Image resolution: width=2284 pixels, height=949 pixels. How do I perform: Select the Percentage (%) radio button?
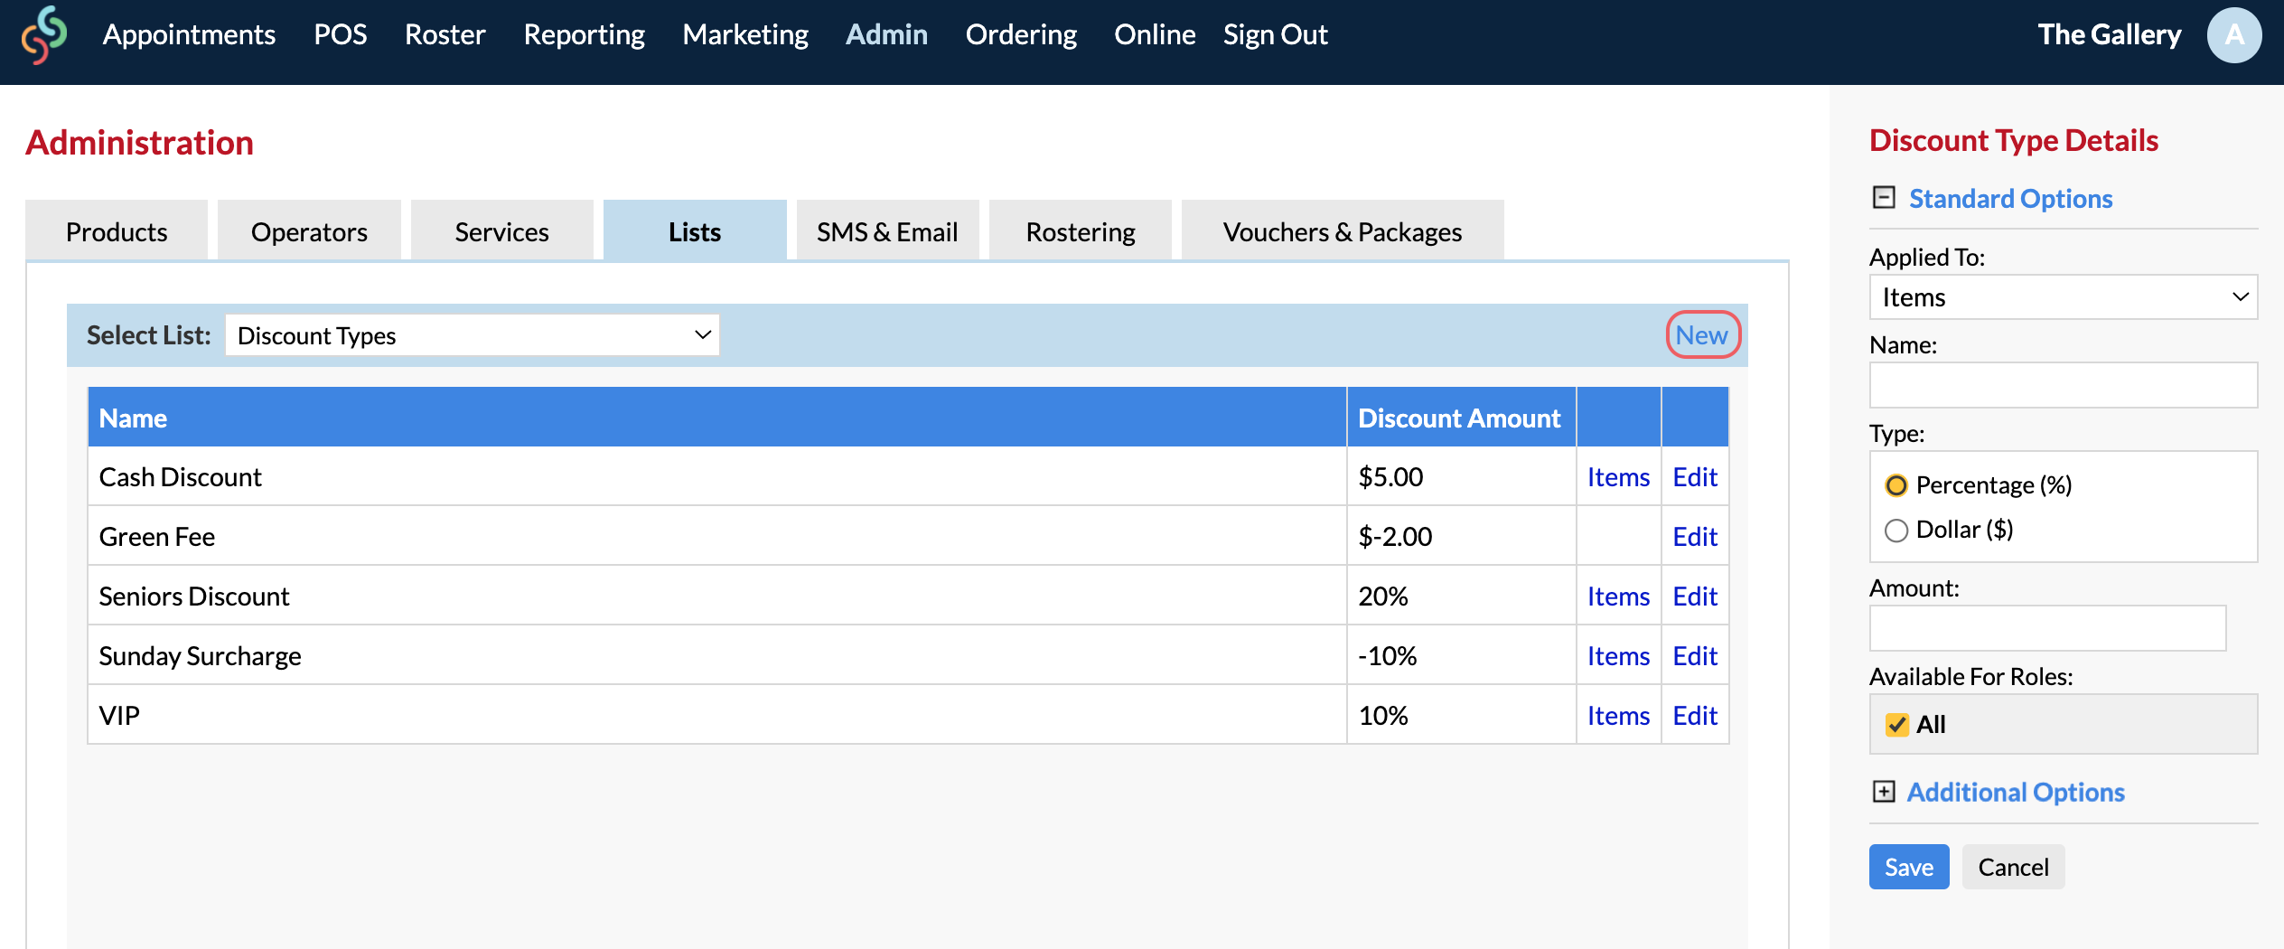pyautogui.click(x=1896, y=485)
